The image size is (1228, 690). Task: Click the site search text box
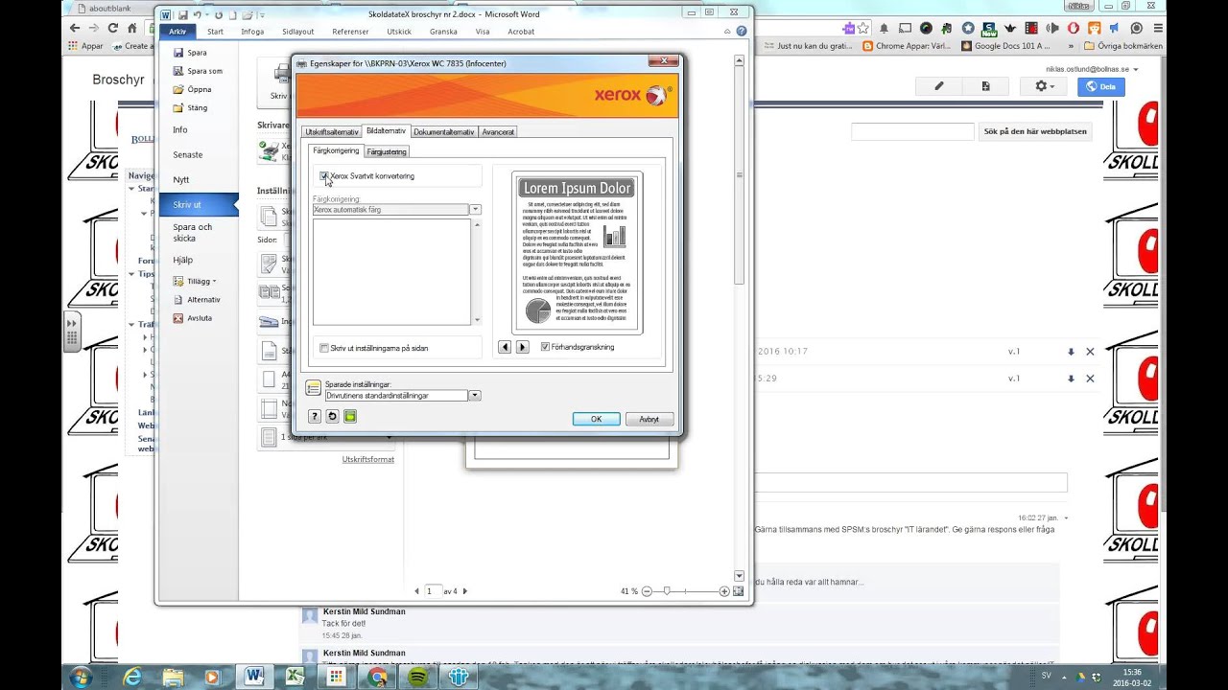pos(912,131)
